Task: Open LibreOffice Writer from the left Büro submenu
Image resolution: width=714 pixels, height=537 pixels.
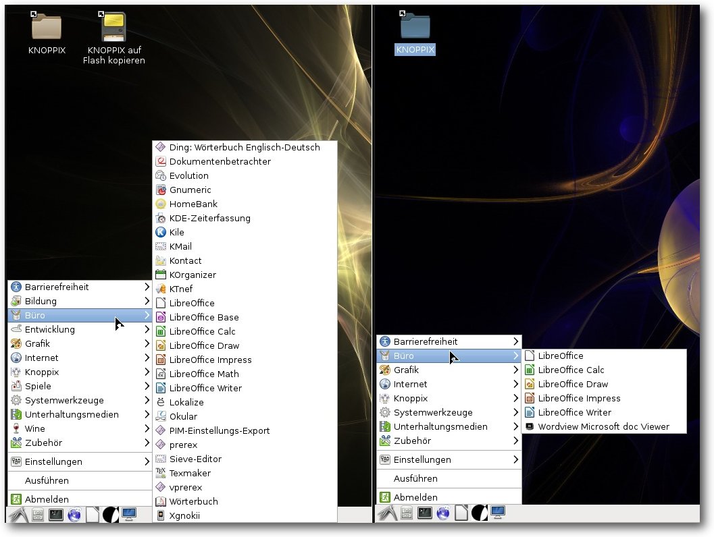Action: [x=245, y=388]
